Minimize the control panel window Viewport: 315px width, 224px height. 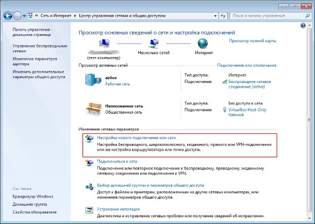click(284, 6)
